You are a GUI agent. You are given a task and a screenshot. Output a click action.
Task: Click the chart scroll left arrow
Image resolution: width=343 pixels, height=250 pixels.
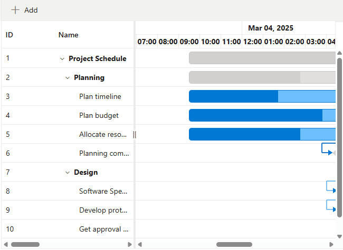click(140, 245)
